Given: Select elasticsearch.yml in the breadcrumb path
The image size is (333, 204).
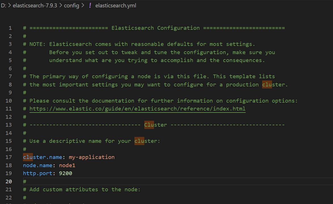Looking at the screenshot, I should [x=116, y=5].
